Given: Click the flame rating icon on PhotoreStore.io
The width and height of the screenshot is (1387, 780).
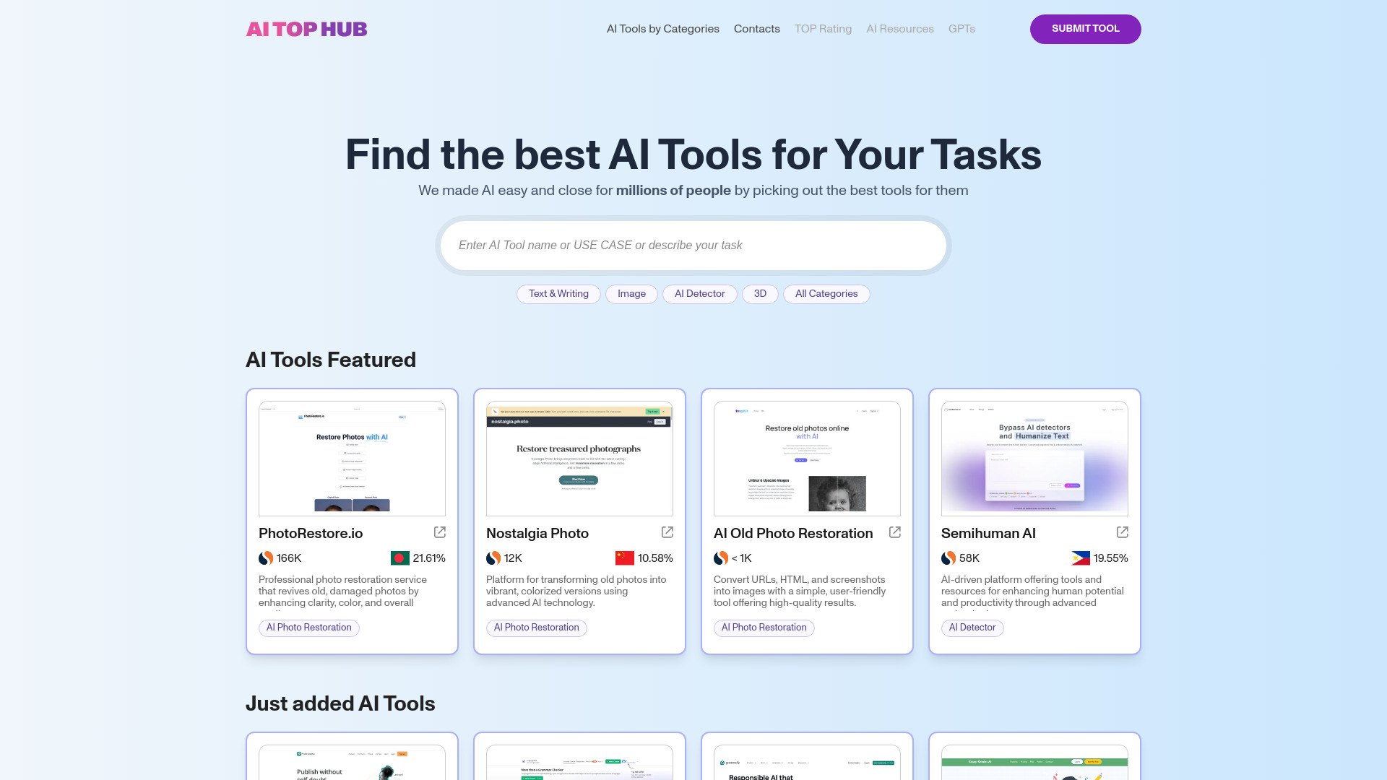Looking at the screenshot, I should (x=266, y=558).
